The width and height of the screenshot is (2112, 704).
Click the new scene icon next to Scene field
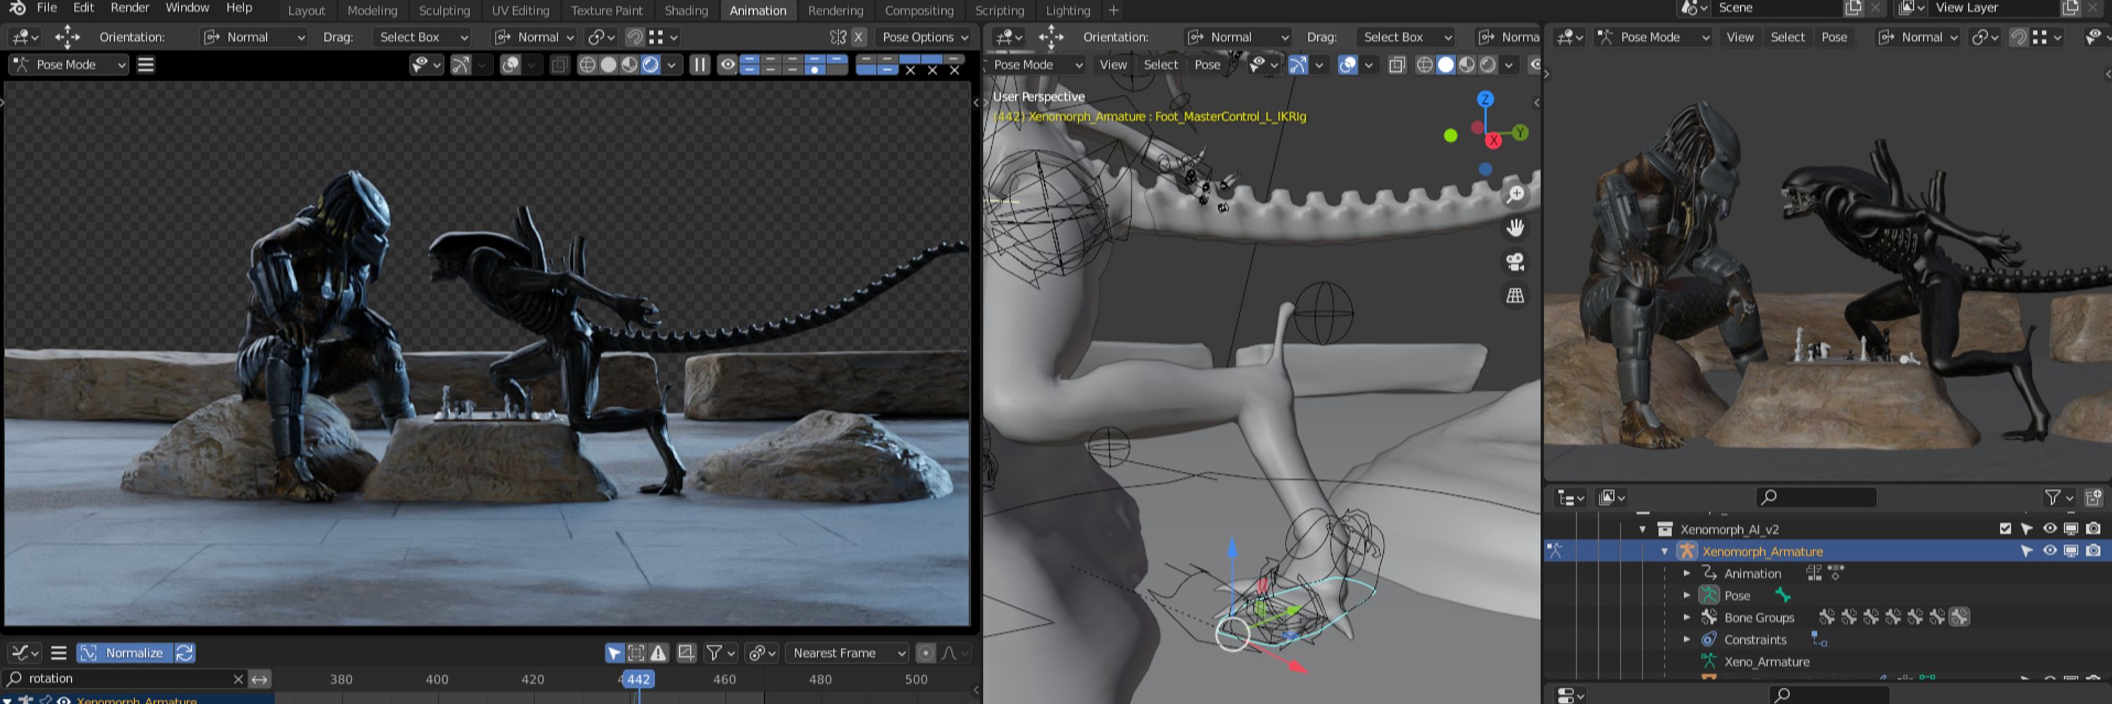(1853, 8)
